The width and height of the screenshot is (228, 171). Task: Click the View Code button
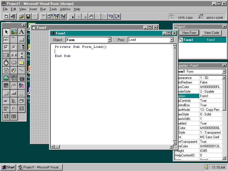tap(211, 33)
